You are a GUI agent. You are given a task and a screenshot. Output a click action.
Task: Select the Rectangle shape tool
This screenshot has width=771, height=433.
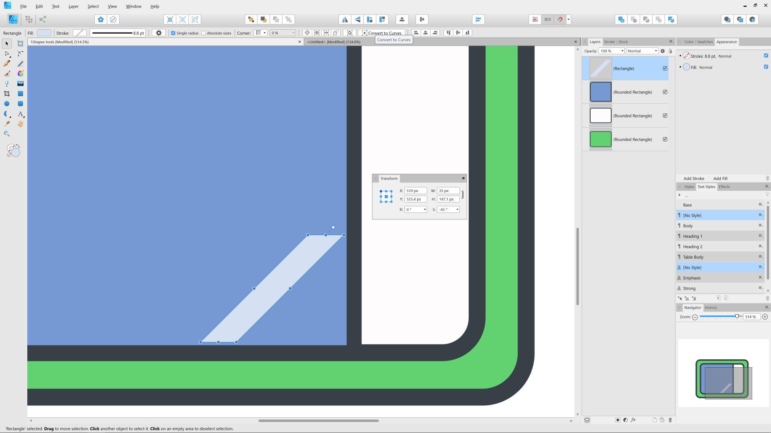click(x=20, y=93)
